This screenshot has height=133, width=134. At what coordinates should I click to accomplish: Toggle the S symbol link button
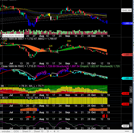(x=54, y=131)
